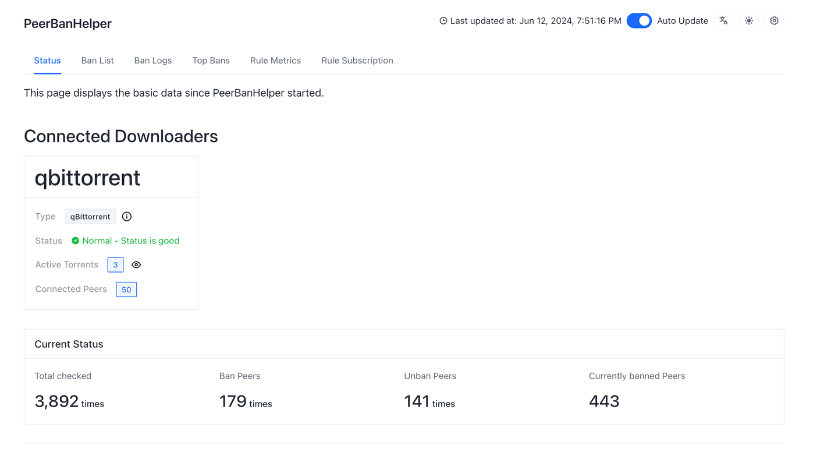View the Rule Metrics tab

[275, 61]
